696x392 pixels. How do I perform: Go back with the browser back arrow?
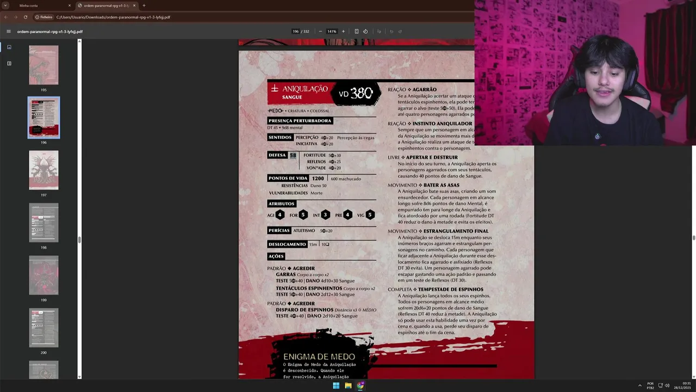(6, 17)
